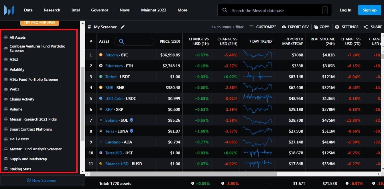Click the table's horizontal scrollbar thumb
This screenshot has height=189, width=384.
pyautogui.click(x=184, y=174)
